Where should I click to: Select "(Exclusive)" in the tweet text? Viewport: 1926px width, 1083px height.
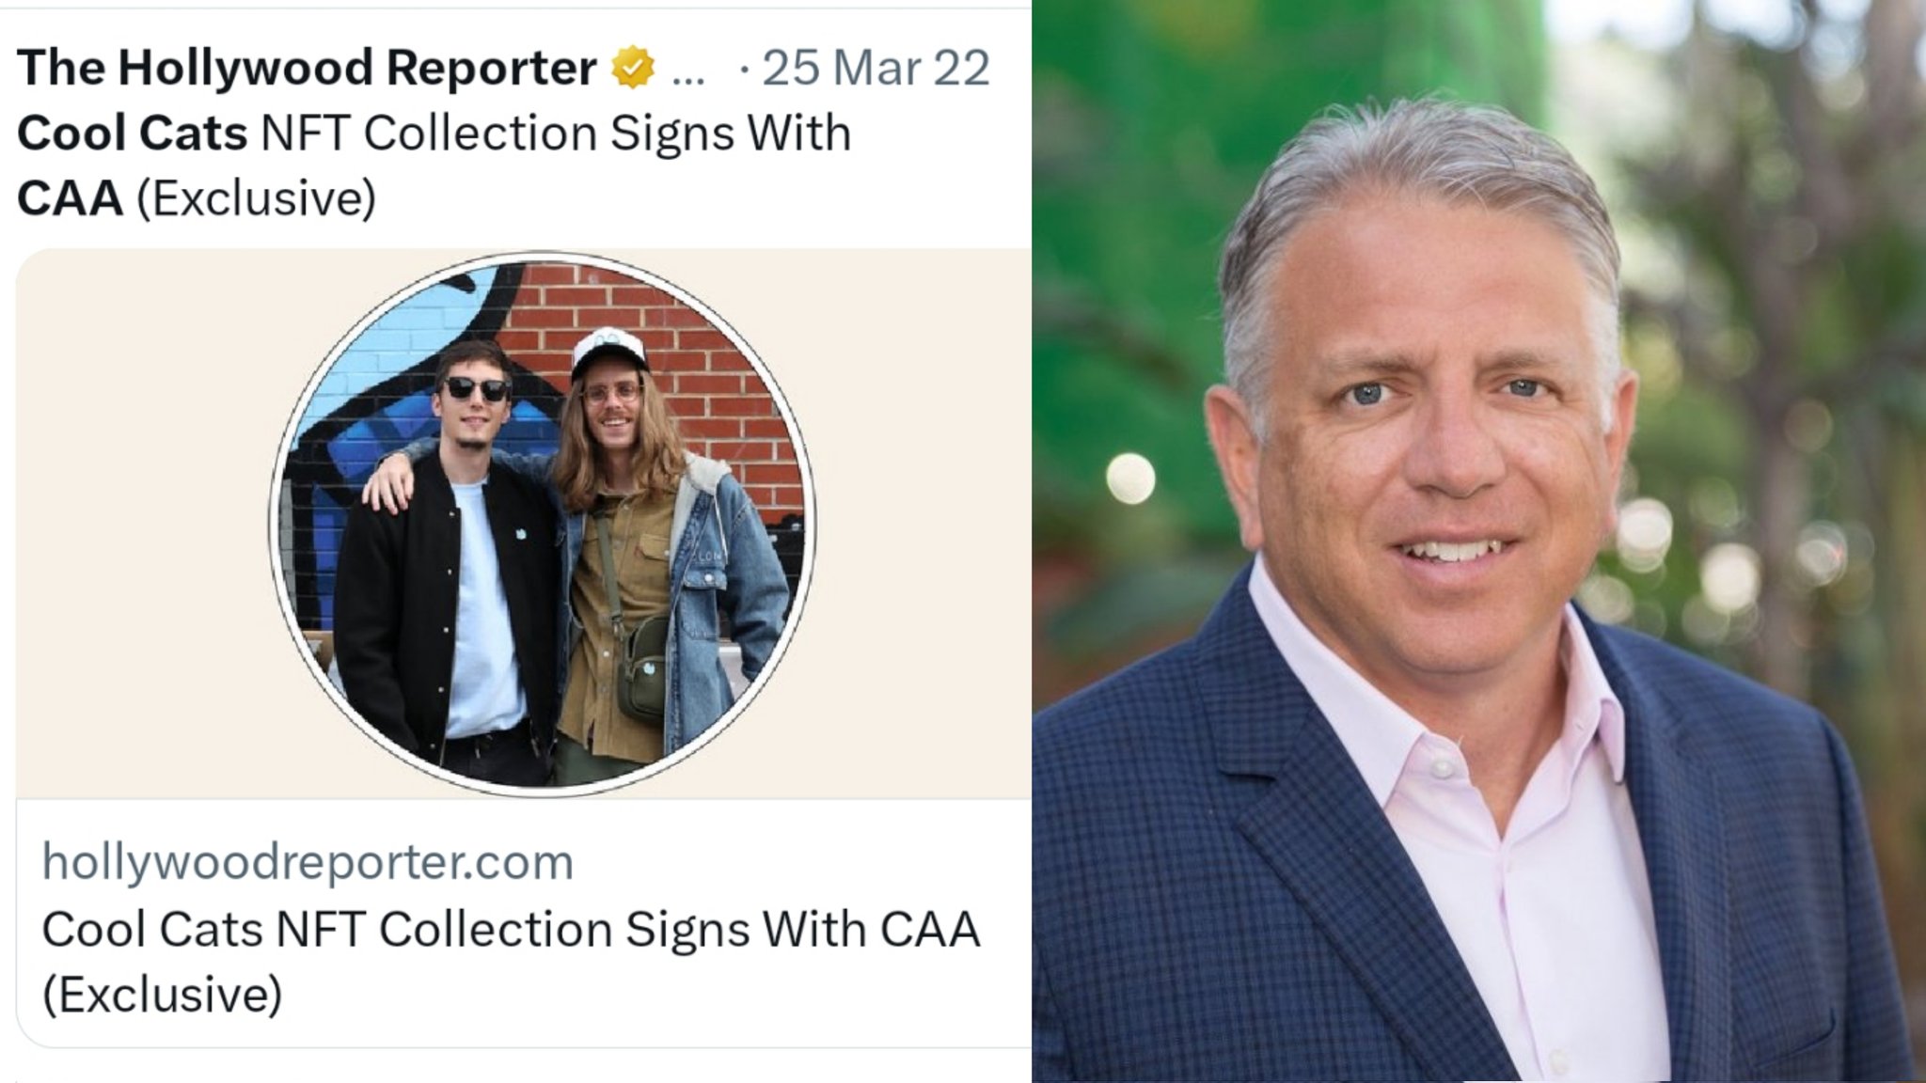click(256, 199)
